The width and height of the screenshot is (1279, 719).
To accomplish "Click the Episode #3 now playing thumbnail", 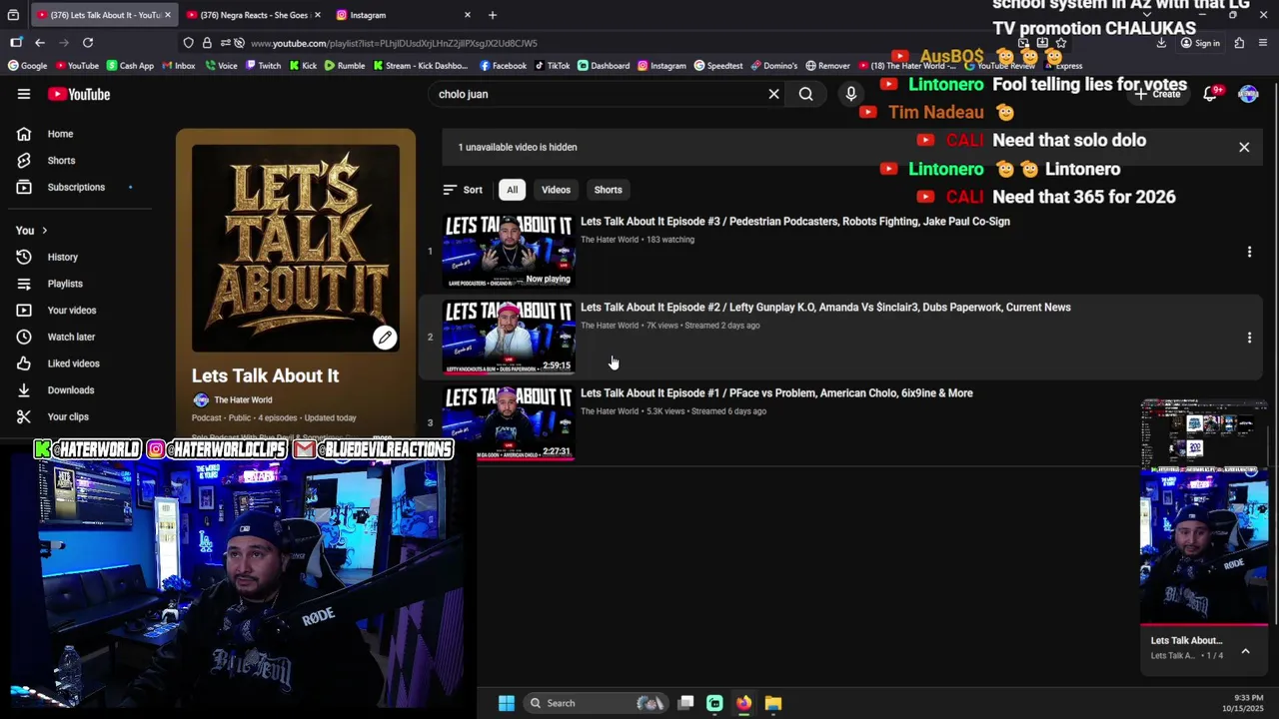I will [x=510, y=252].
